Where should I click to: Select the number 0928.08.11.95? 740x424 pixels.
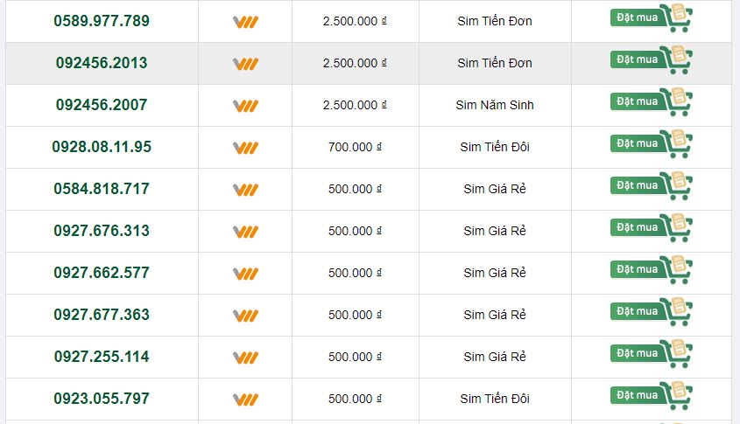click(x=102, y=147)
